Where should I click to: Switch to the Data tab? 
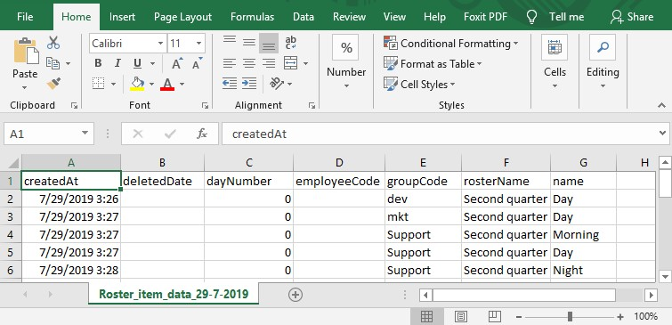point(304,17)
